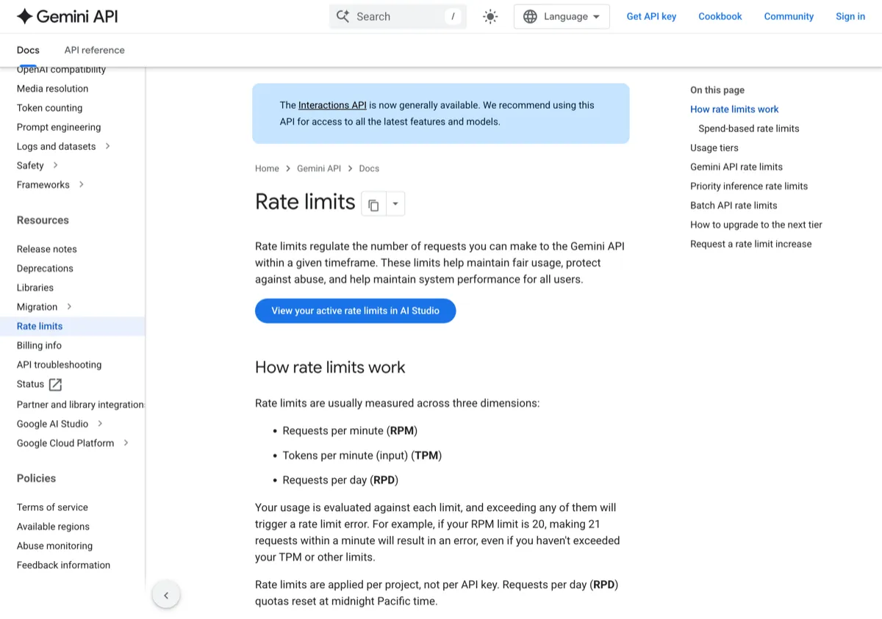Click 'Requests per minute (RPM)' bullet

(x=350, y=431)
